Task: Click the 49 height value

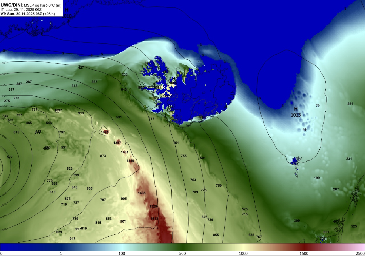Action: [x=305, y=129]
